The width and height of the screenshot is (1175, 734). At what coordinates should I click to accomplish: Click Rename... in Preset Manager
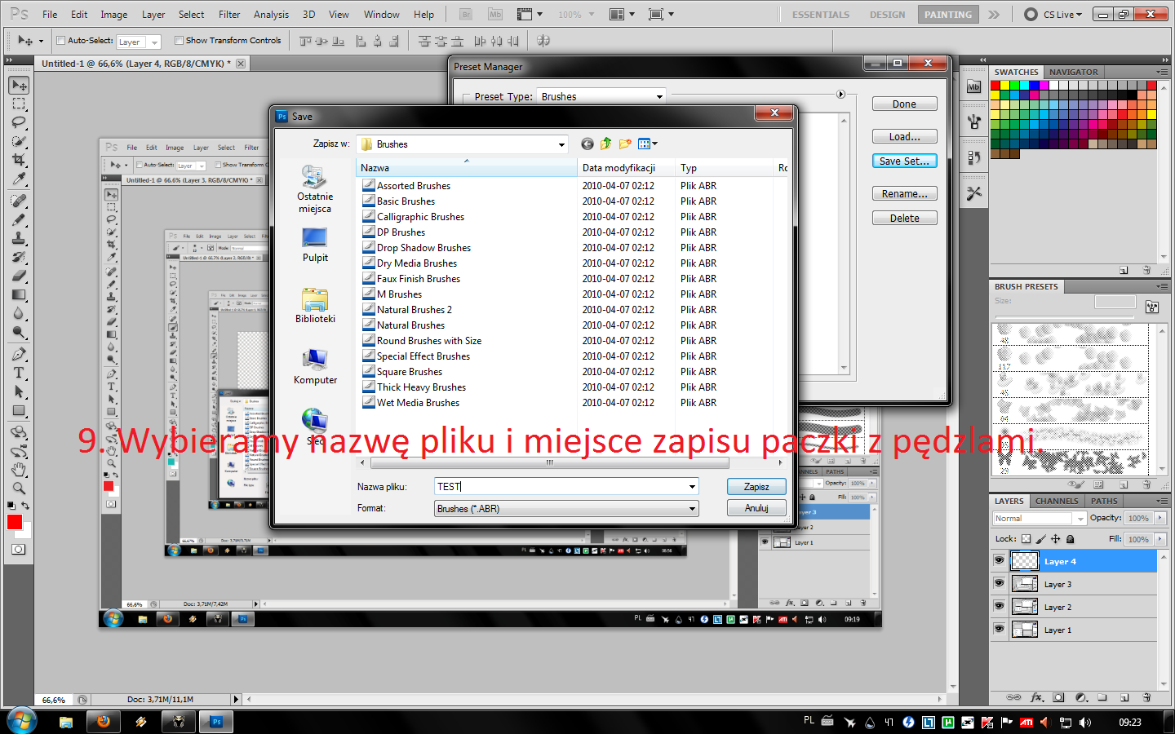[x=904, y=193]
